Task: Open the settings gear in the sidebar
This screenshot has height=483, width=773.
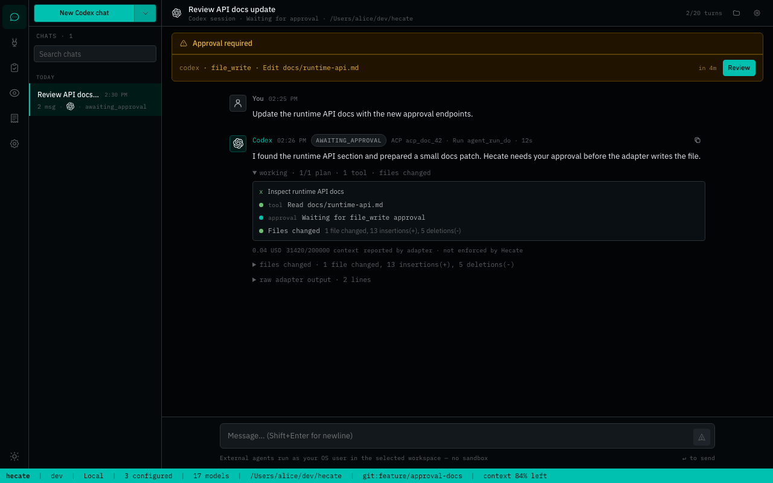Action: [14, 144]
